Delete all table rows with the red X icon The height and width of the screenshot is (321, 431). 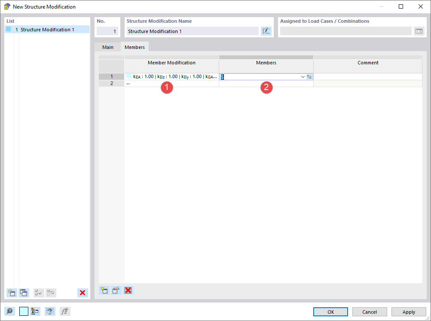coord(128,290)
